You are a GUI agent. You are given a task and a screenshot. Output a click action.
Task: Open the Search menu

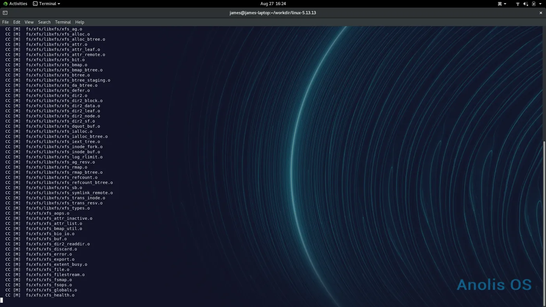tap(44, 22)
